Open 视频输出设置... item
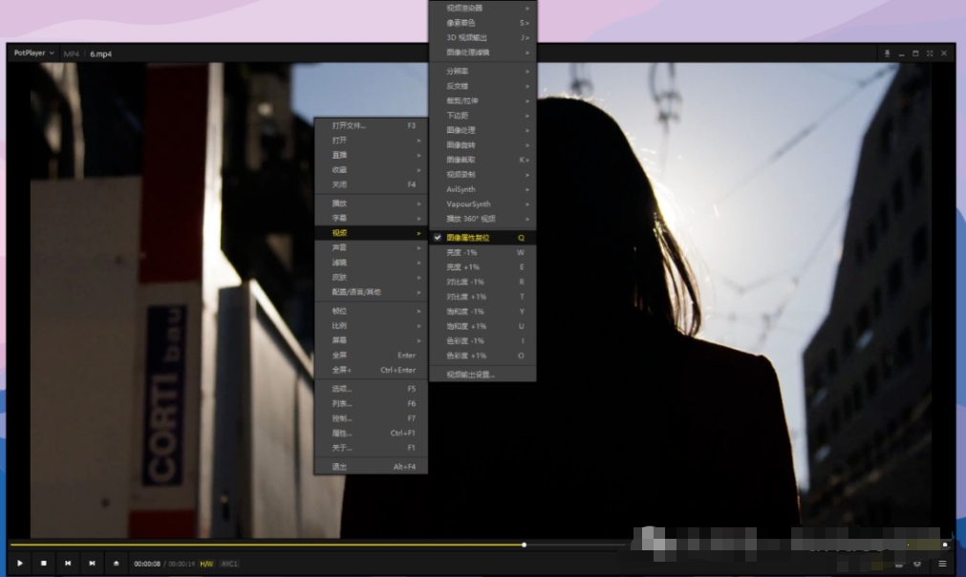This screenshot has width=966, height=577. click(x=483, y=374)
